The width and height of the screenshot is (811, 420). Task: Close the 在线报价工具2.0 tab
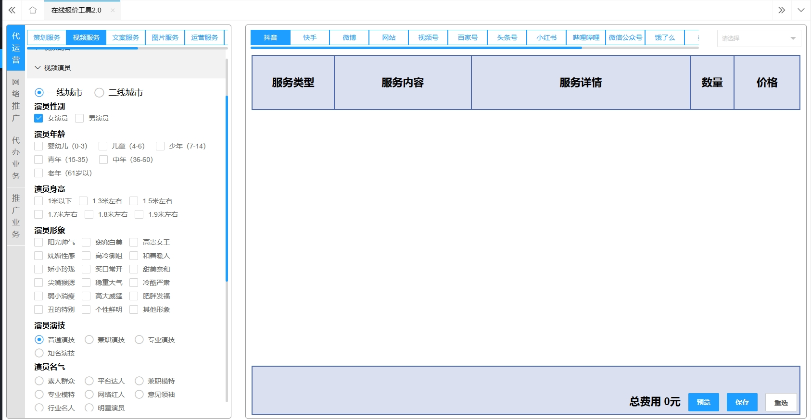point(113,10)
